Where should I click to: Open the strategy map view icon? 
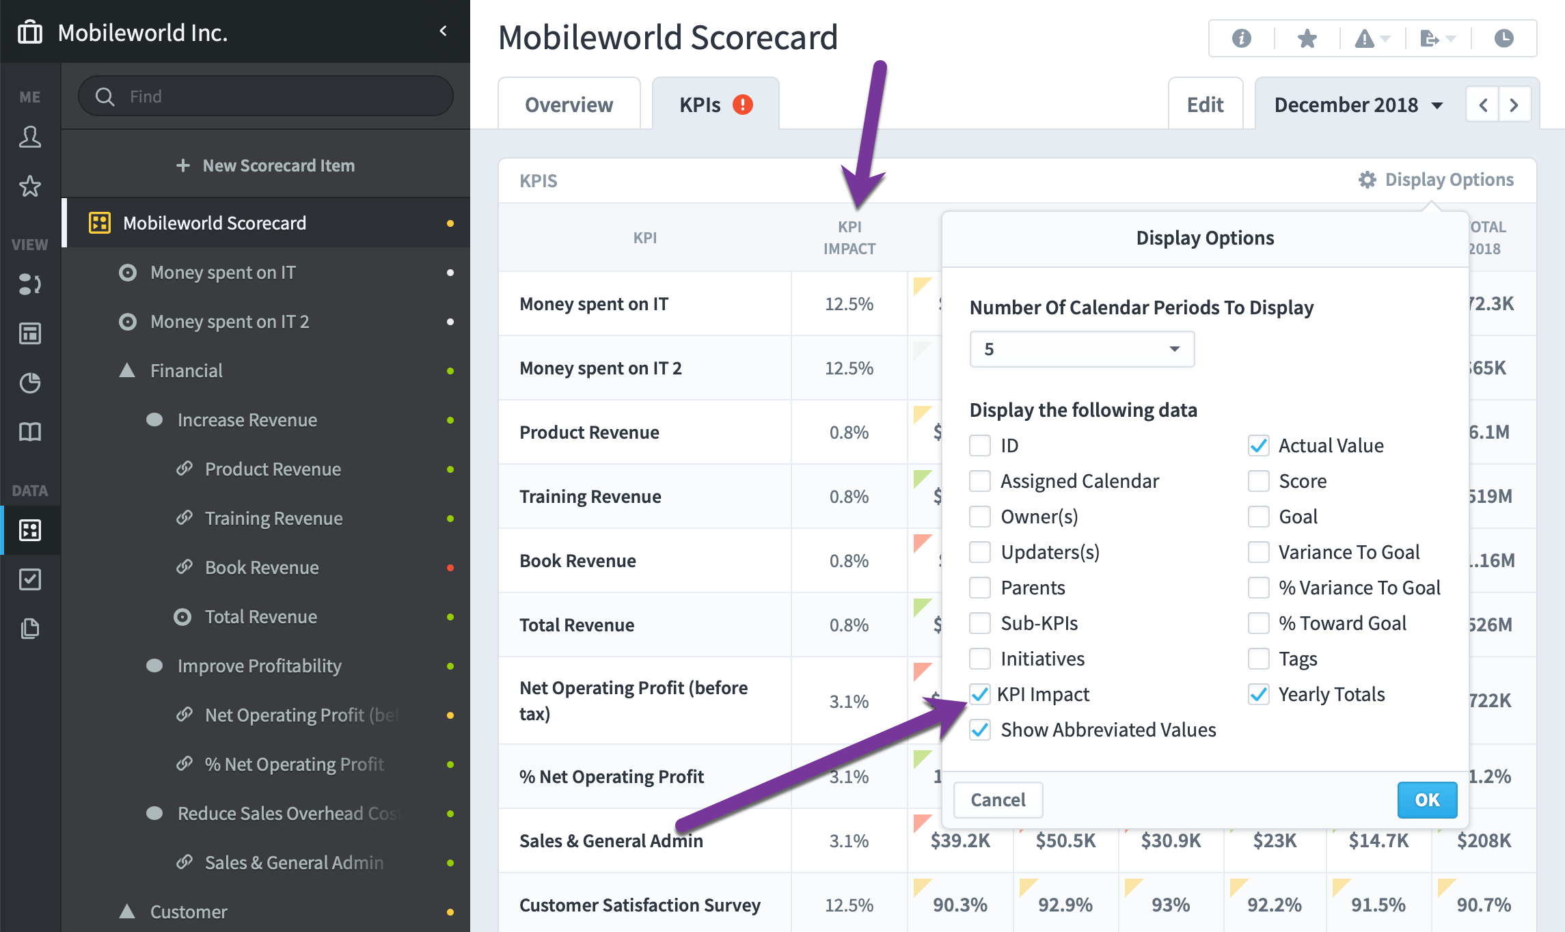tap(30, 284)
